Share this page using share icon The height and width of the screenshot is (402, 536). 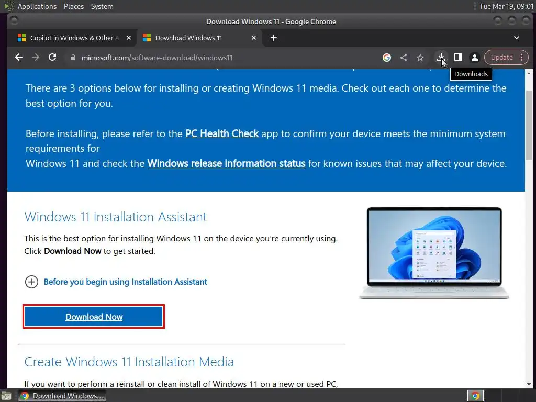pos(404,58)
